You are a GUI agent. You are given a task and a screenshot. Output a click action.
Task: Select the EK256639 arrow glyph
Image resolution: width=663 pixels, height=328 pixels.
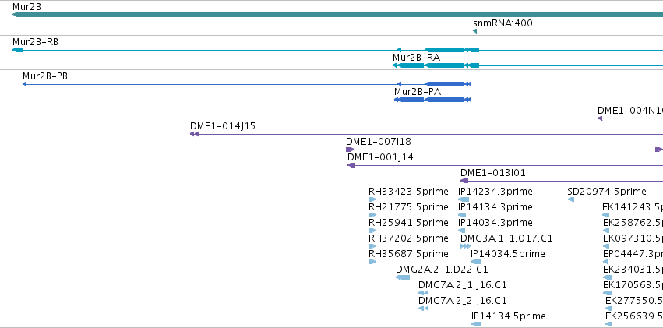[608, 324]
